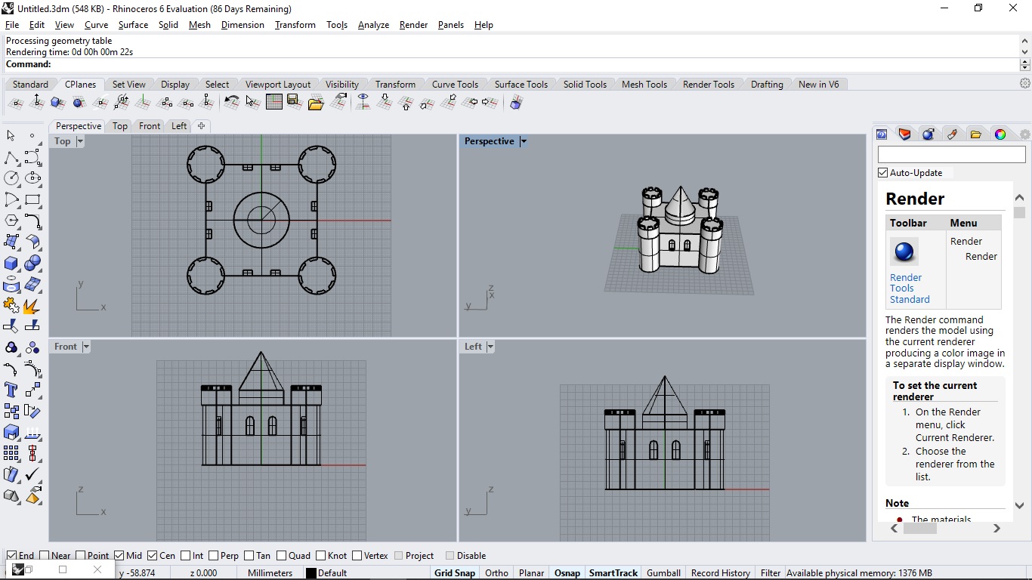Open the Layers panel tab icon
This screenshot has width=1032, height=580.
coord(904,134)
